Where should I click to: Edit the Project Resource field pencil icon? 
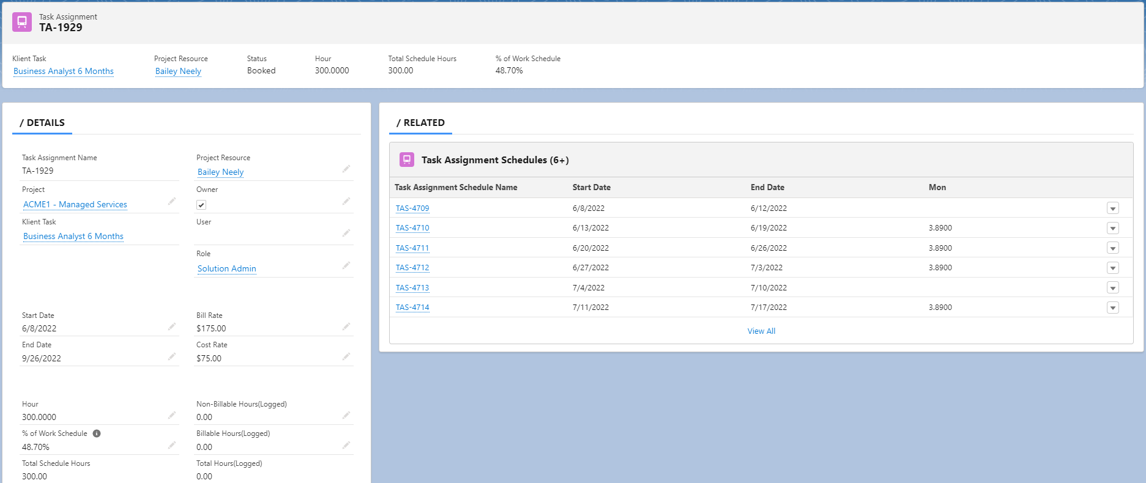click(346, 169)
